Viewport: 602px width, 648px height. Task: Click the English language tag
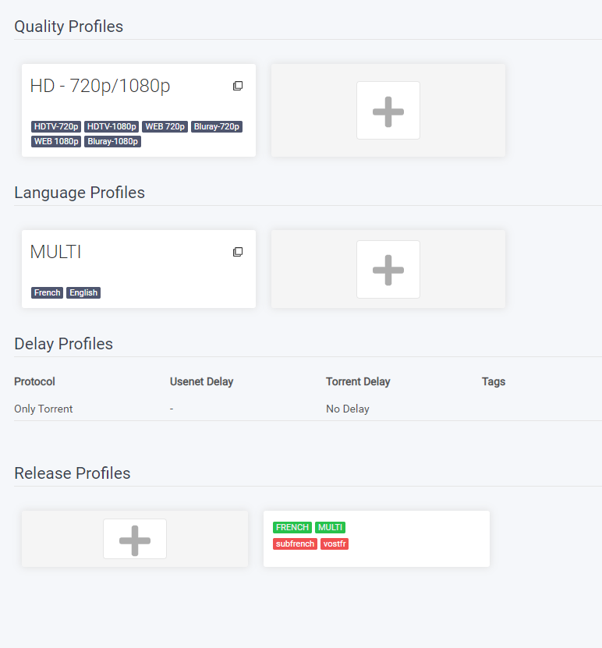[x=83, y=292]
